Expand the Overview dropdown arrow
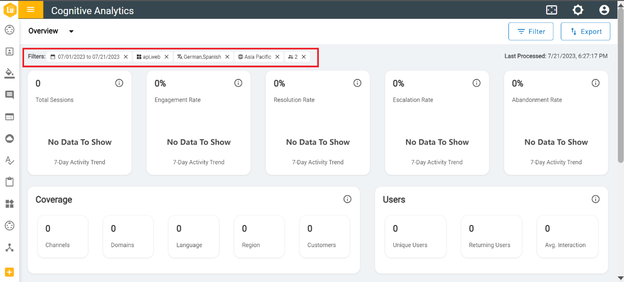 tap(71, 32)
